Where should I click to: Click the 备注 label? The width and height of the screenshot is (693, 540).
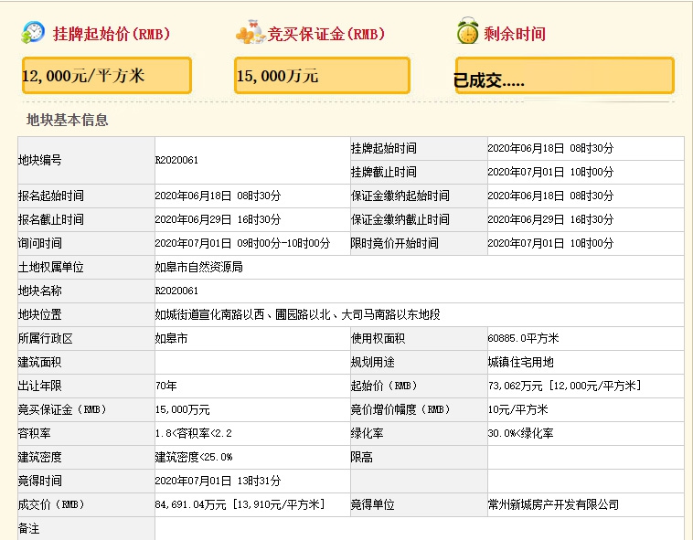29,528
